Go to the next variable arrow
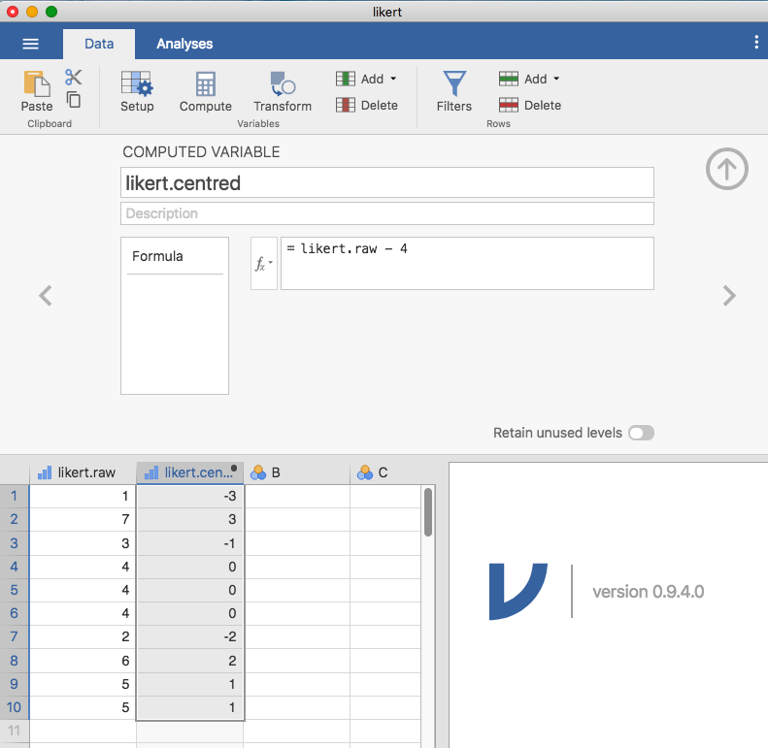This screenshot has height=748, width=768. (x=729, y=296)
